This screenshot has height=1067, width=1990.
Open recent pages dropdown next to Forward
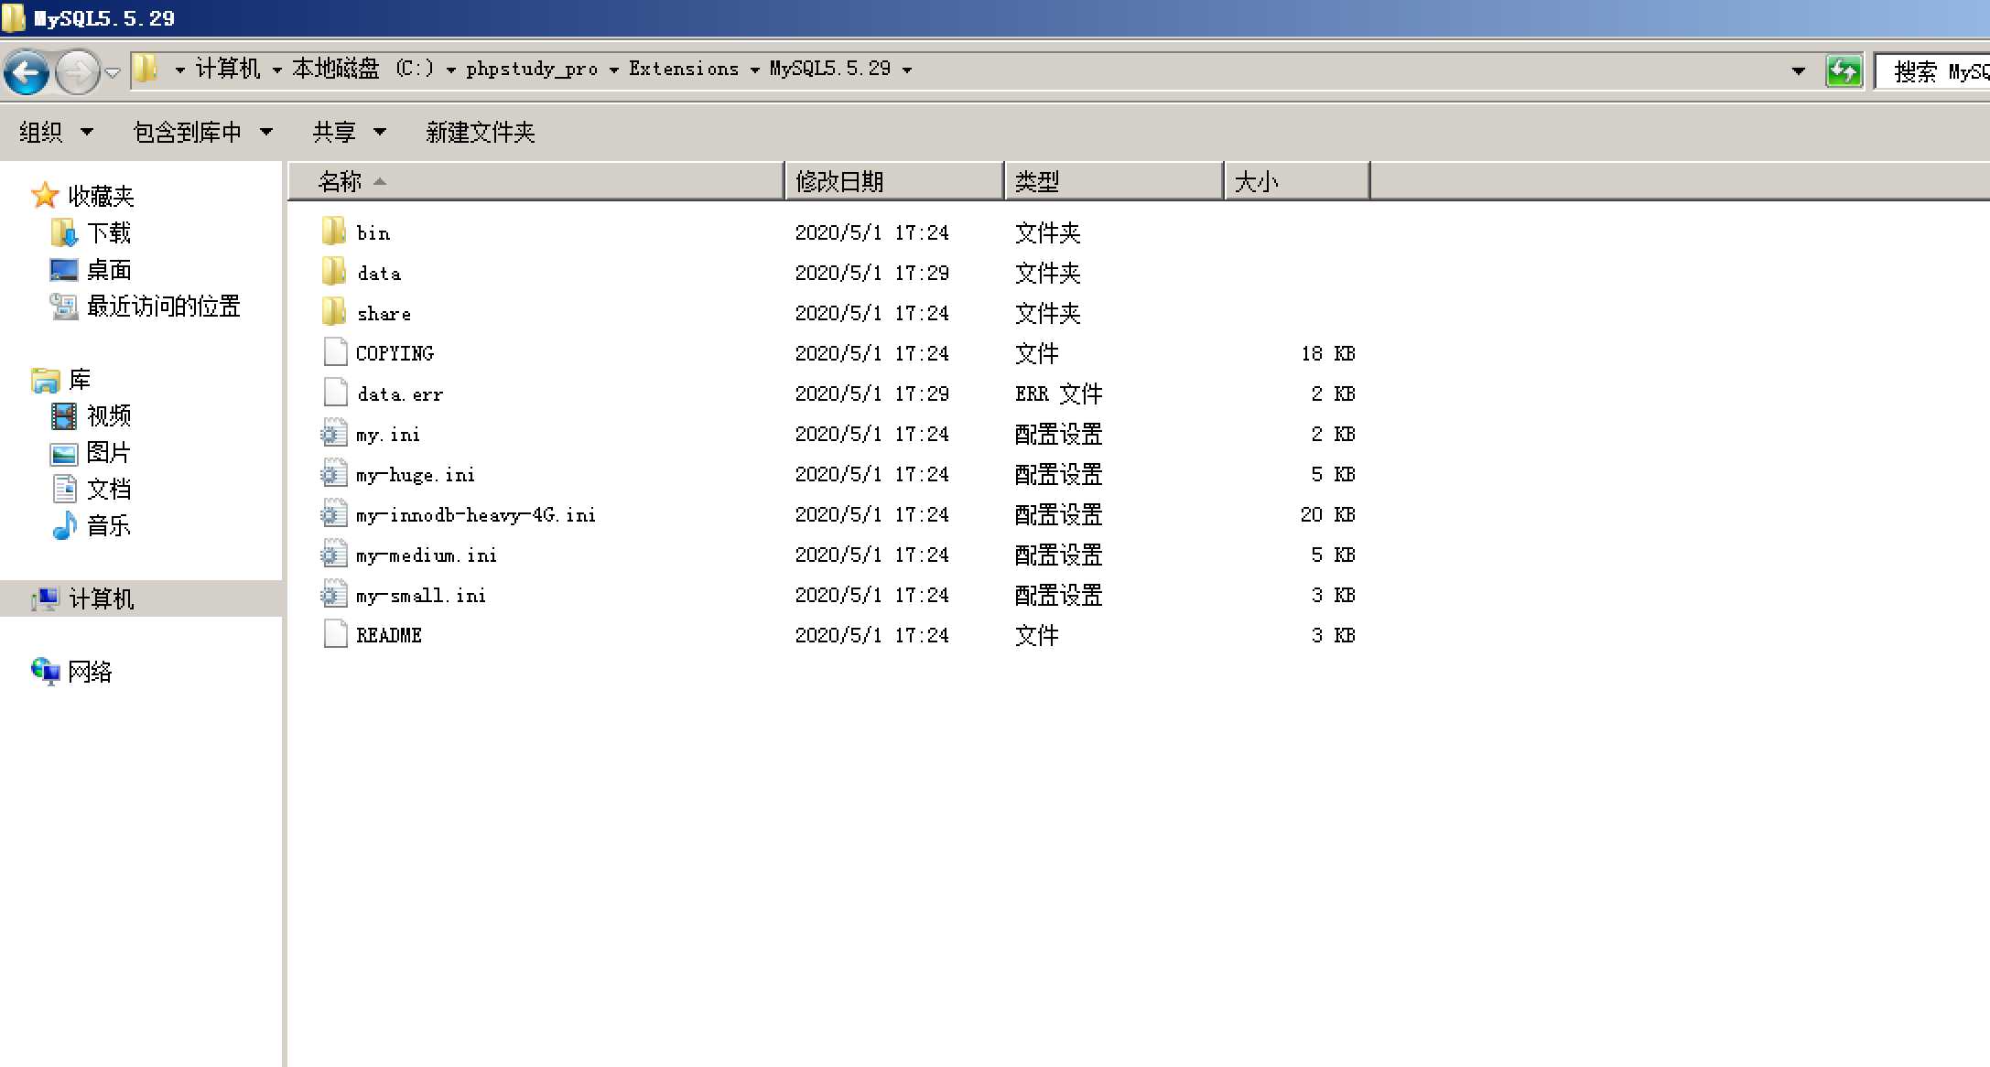click(x=113, y=71)
